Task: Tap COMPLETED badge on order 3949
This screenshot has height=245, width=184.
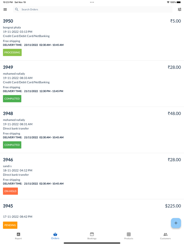Action: tap(12, 99)
